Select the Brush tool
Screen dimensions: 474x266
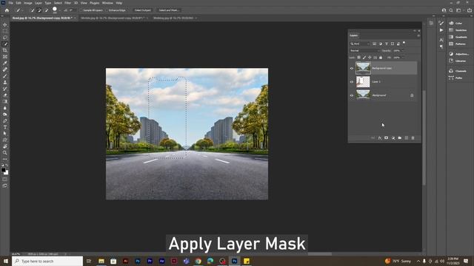[x=5, y=76]
